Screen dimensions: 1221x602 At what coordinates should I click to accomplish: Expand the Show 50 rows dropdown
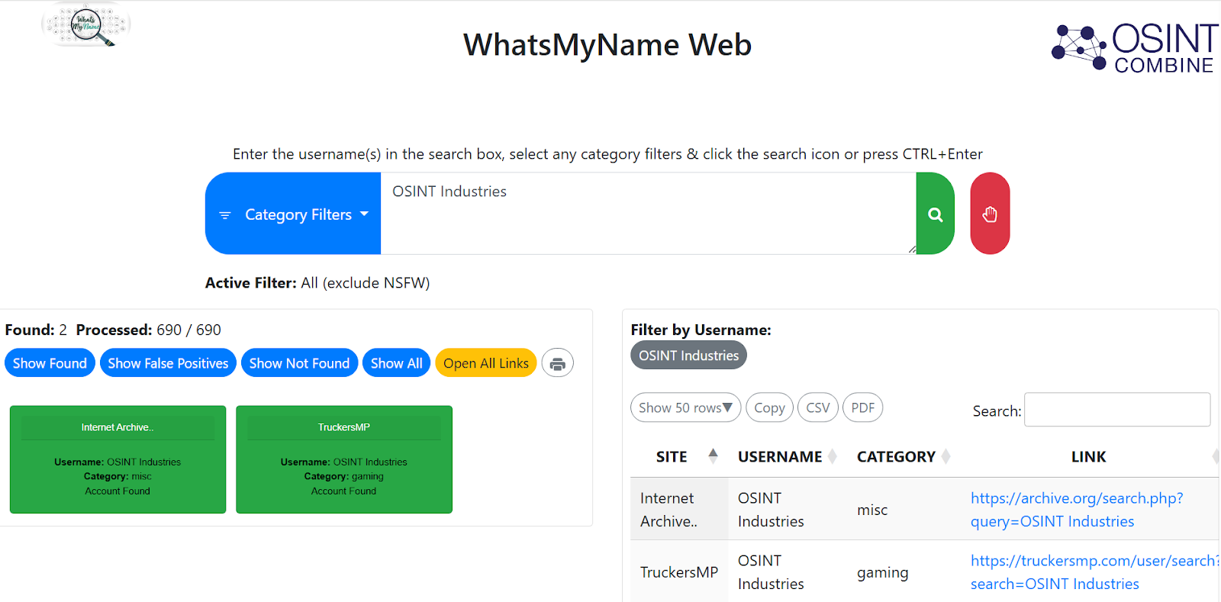pyautogui.click(x=685, y=407)
